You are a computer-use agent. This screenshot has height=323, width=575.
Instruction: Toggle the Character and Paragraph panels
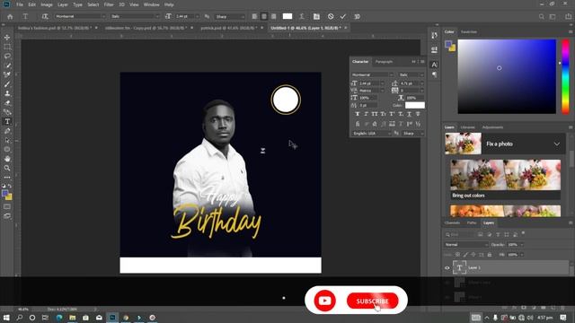316,16
